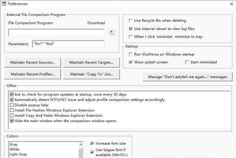
Task: Toggle Ask to check for program updates
Action: pos(11,94)
